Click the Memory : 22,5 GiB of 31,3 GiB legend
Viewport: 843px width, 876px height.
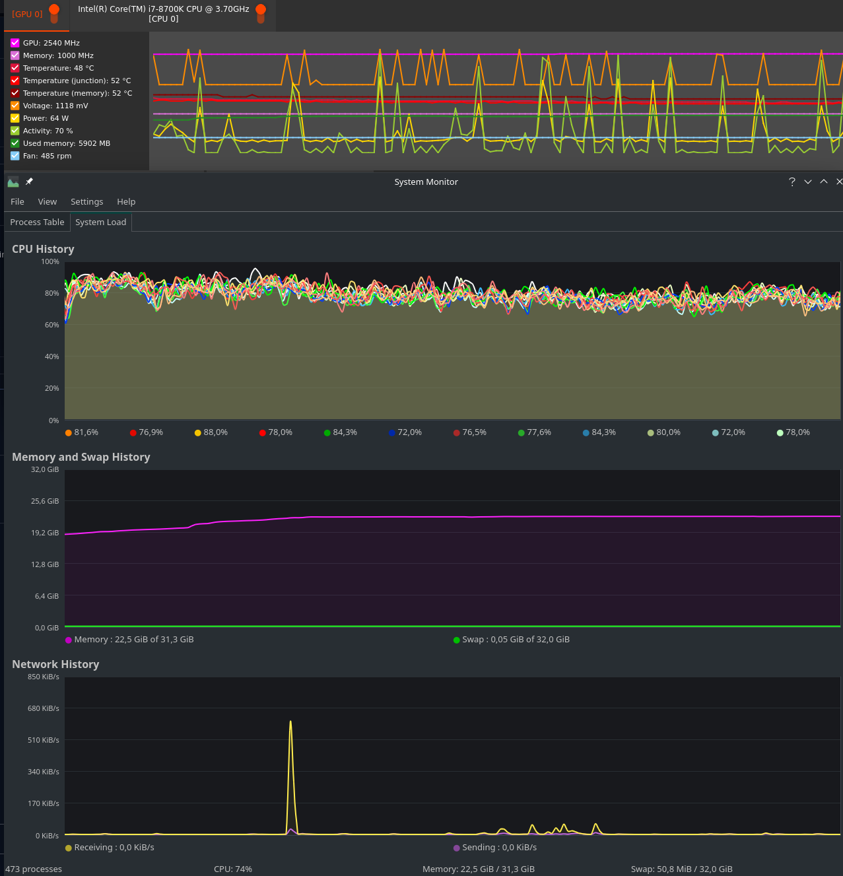[x=129, y=640]
